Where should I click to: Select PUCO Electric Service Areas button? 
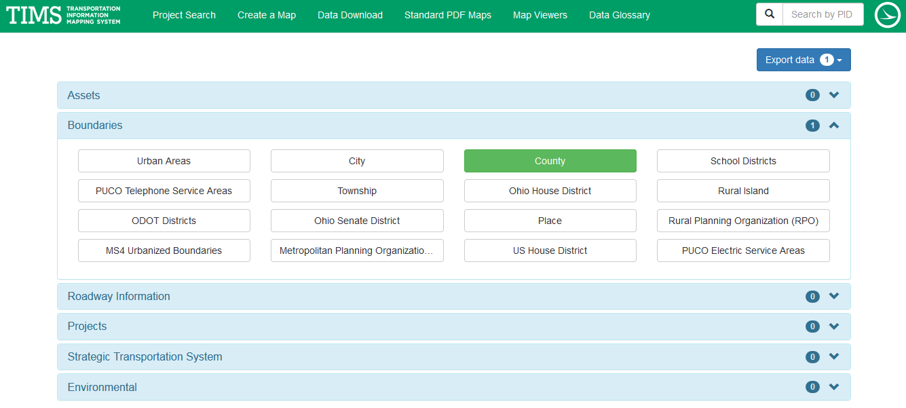[742, 251]
